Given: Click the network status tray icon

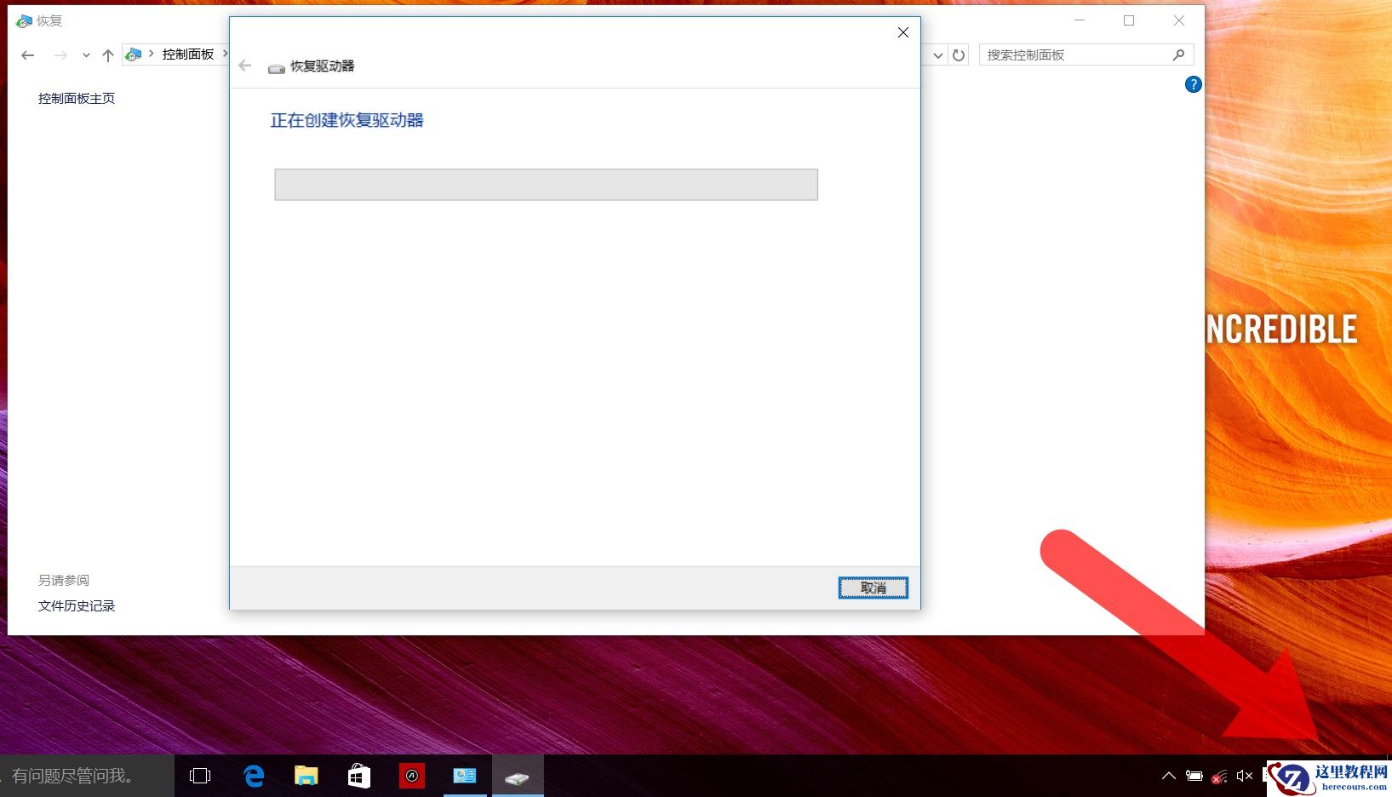Looking at the screenshot, I should click(x=1217, y=776).
